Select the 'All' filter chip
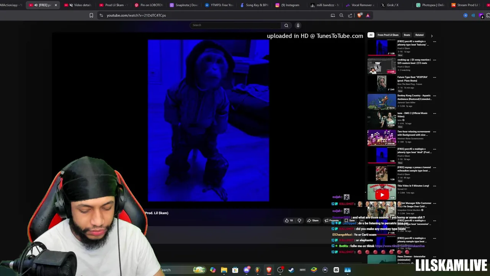The height and width of the screenshot is (276, 490). click(371, 35)
